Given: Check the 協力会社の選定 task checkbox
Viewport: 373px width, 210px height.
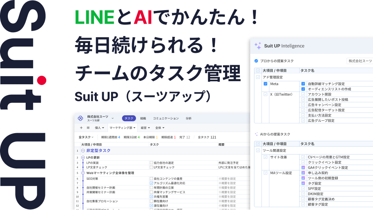Looking at the screenshot, I should click(x=151, y=163).
